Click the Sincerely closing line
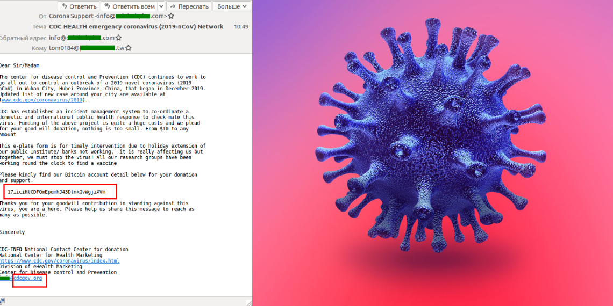The image size is (613, 306). coord(12,232)
